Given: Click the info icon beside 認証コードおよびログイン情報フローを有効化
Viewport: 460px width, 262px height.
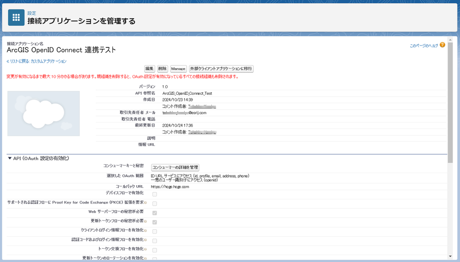Looking at the screenshot, I should pyautogui.click(x=146, y=240).
